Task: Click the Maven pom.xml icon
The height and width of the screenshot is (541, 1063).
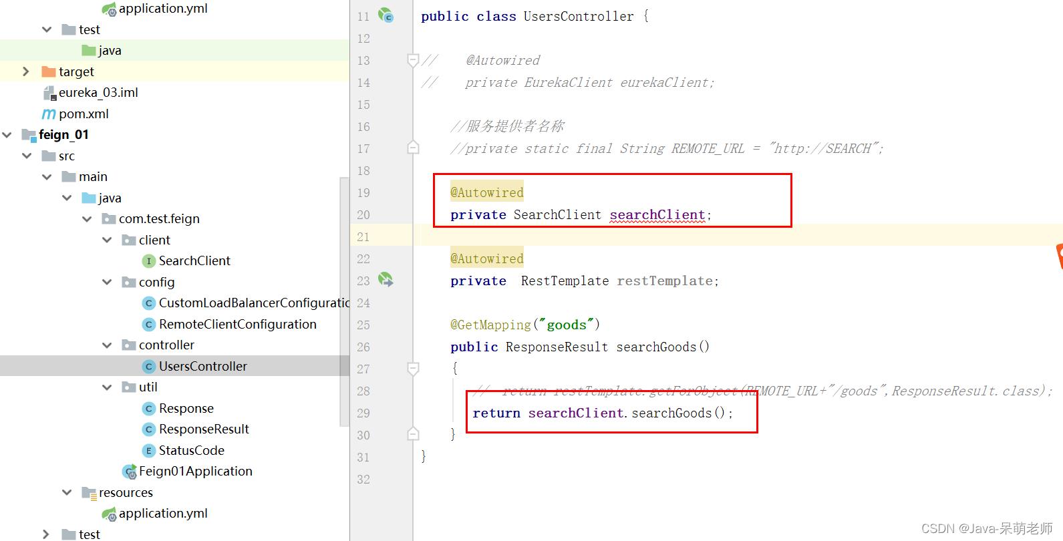Action: point(49,114)
